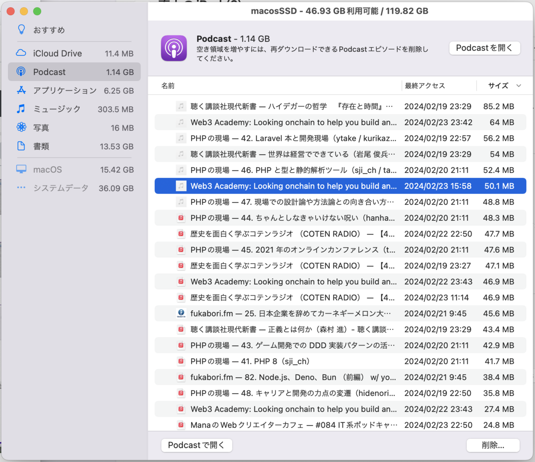535x462 pixels.
Task: Click the large purple Podcast app icon
Action: pyautogui.click(x=174, y=48)
